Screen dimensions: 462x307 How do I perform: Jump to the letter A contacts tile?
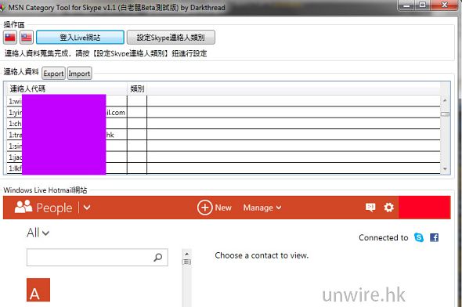click(x=38, y=290)
